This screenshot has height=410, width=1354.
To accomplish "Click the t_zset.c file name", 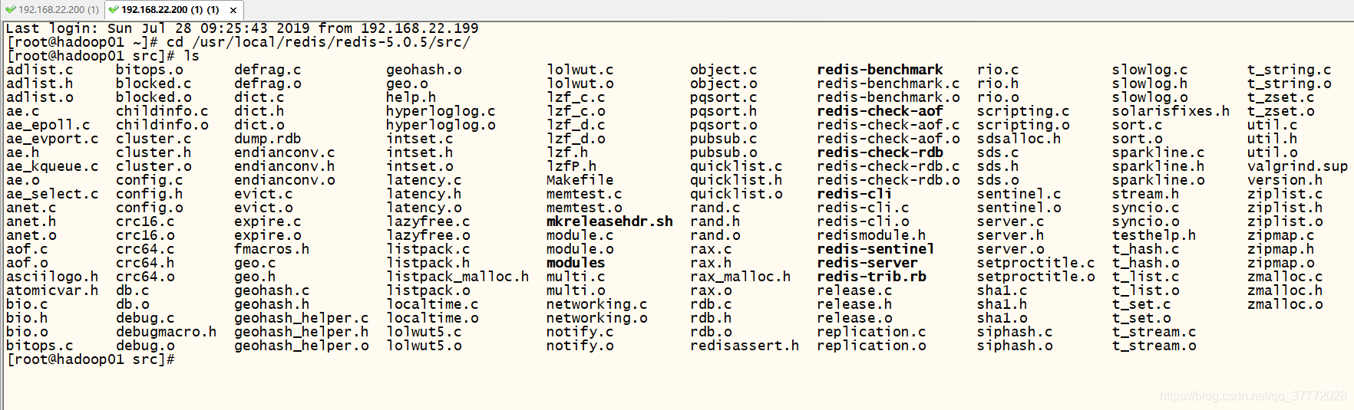I will [1281, 97].
